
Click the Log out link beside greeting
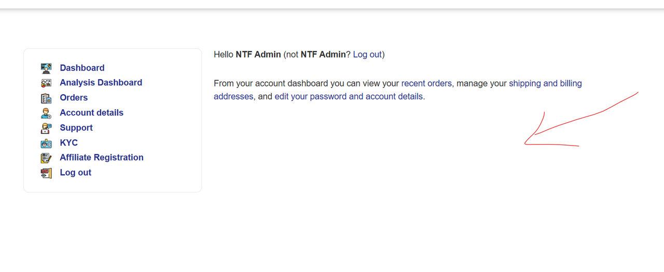367,54
